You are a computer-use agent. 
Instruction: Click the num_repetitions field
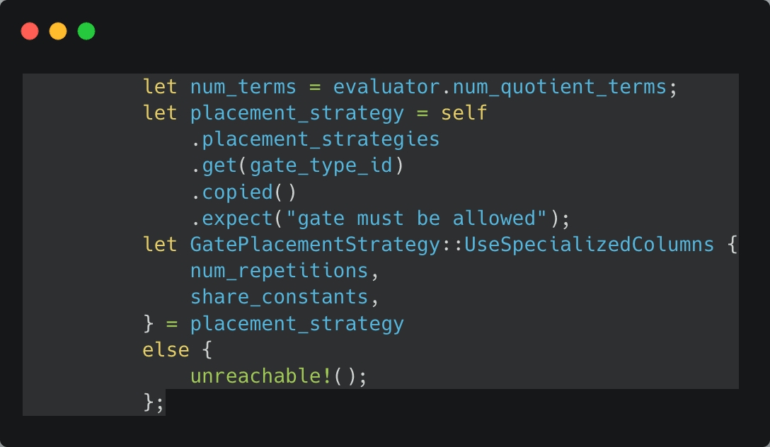(279, 271)
